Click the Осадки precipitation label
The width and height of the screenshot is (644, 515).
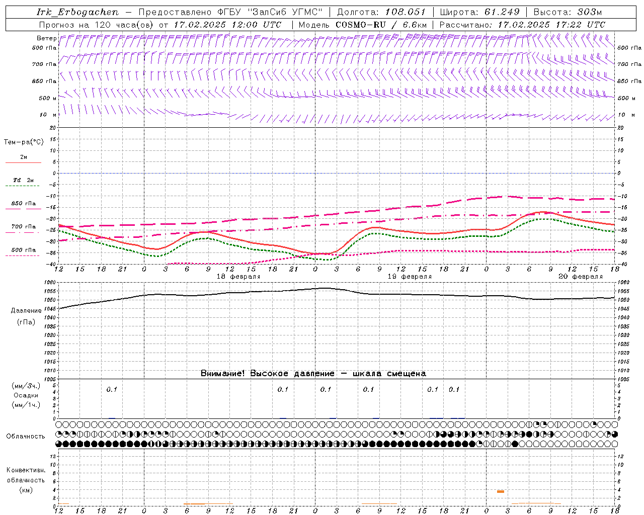click(x=26, y=395)
